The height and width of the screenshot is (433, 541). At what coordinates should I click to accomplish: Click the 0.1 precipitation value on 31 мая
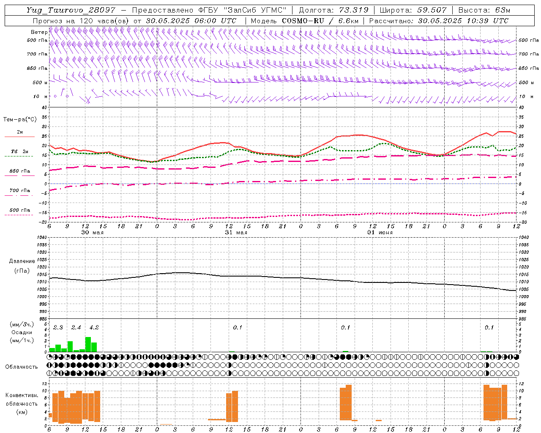[238, 328]
